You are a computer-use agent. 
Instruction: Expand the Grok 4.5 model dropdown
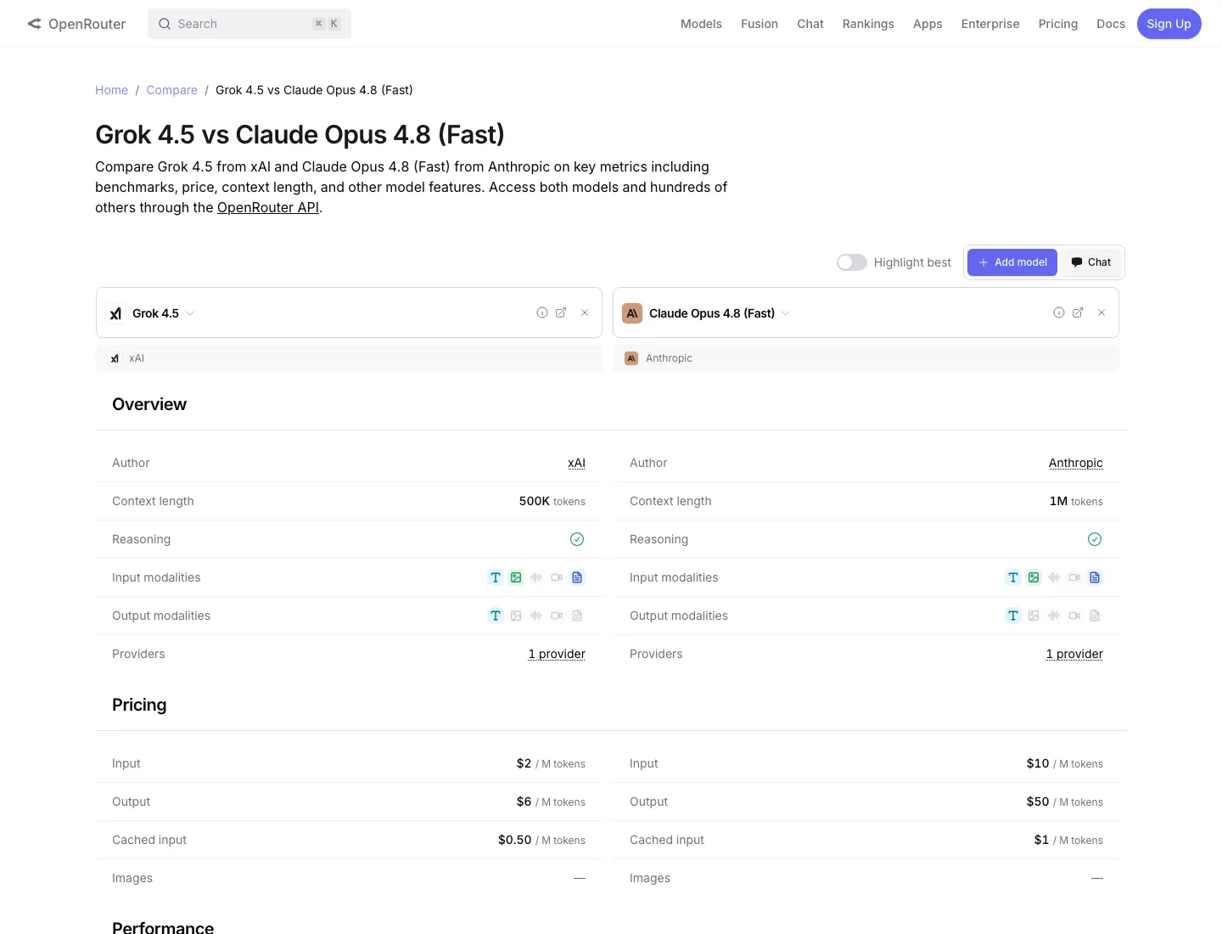[190, 313]
